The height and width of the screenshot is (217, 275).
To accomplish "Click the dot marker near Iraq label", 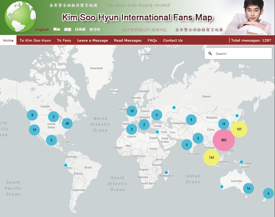I will click(x=157, y=132).
